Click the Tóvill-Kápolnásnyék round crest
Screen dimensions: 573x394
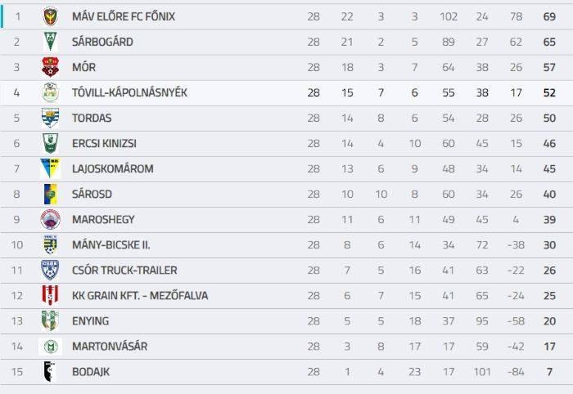[51, 92]
